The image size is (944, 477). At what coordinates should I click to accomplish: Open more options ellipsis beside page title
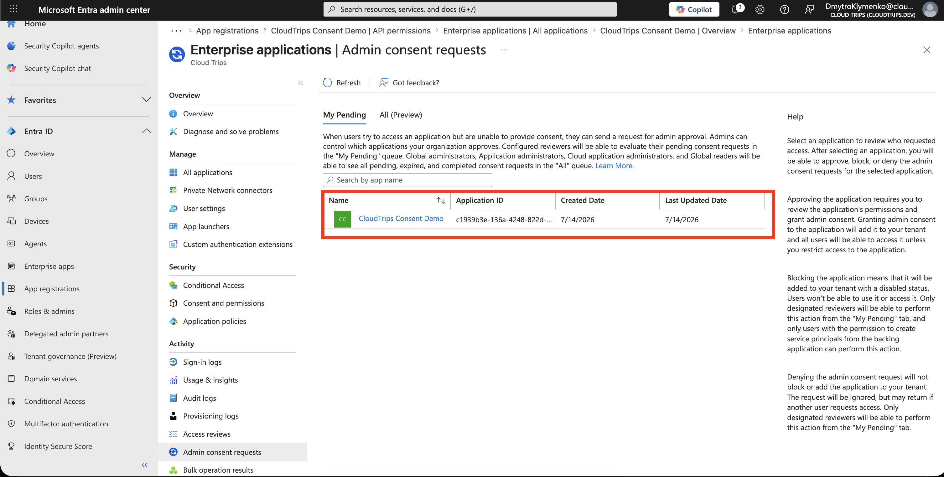pyautogui.click(x=504, y=50)
